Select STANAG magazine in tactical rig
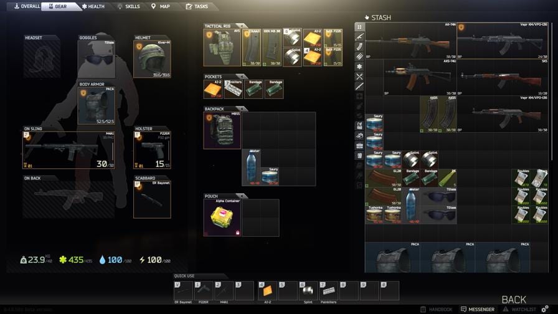558x314 pixels. (x=252, y=48)
